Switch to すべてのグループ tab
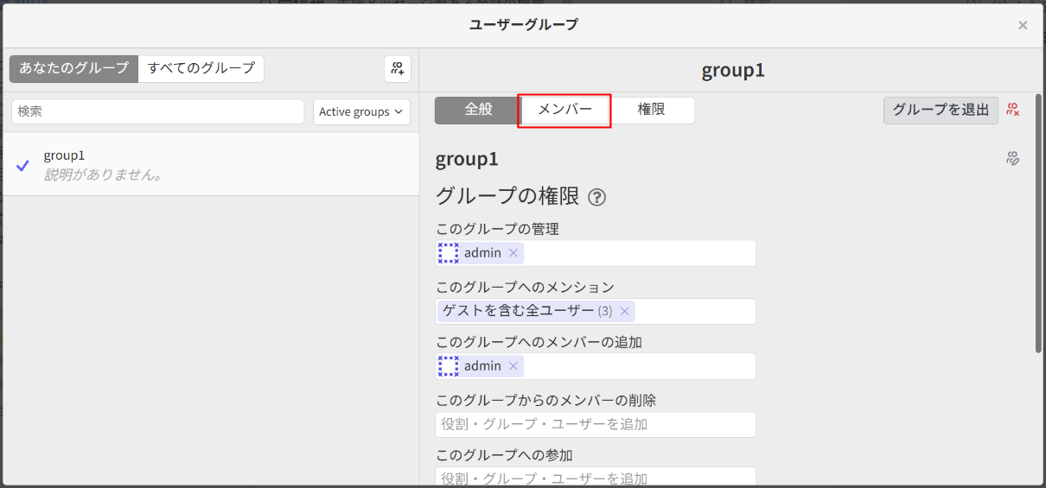The image size is (1046, 488). point(201,68)
